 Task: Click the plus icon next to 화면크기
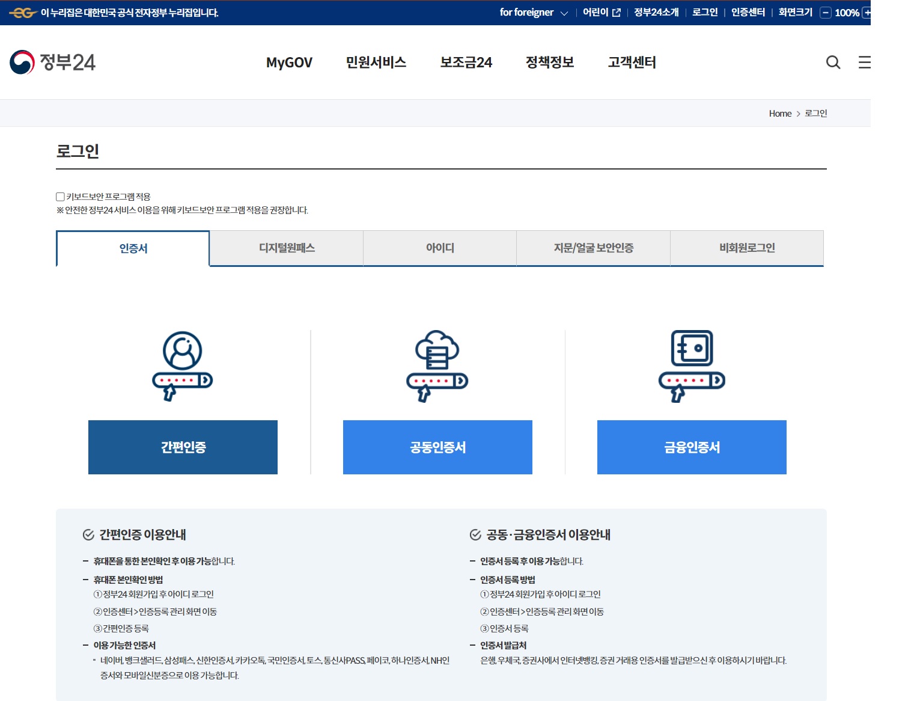pyautogui.click(x=867, y=12)
